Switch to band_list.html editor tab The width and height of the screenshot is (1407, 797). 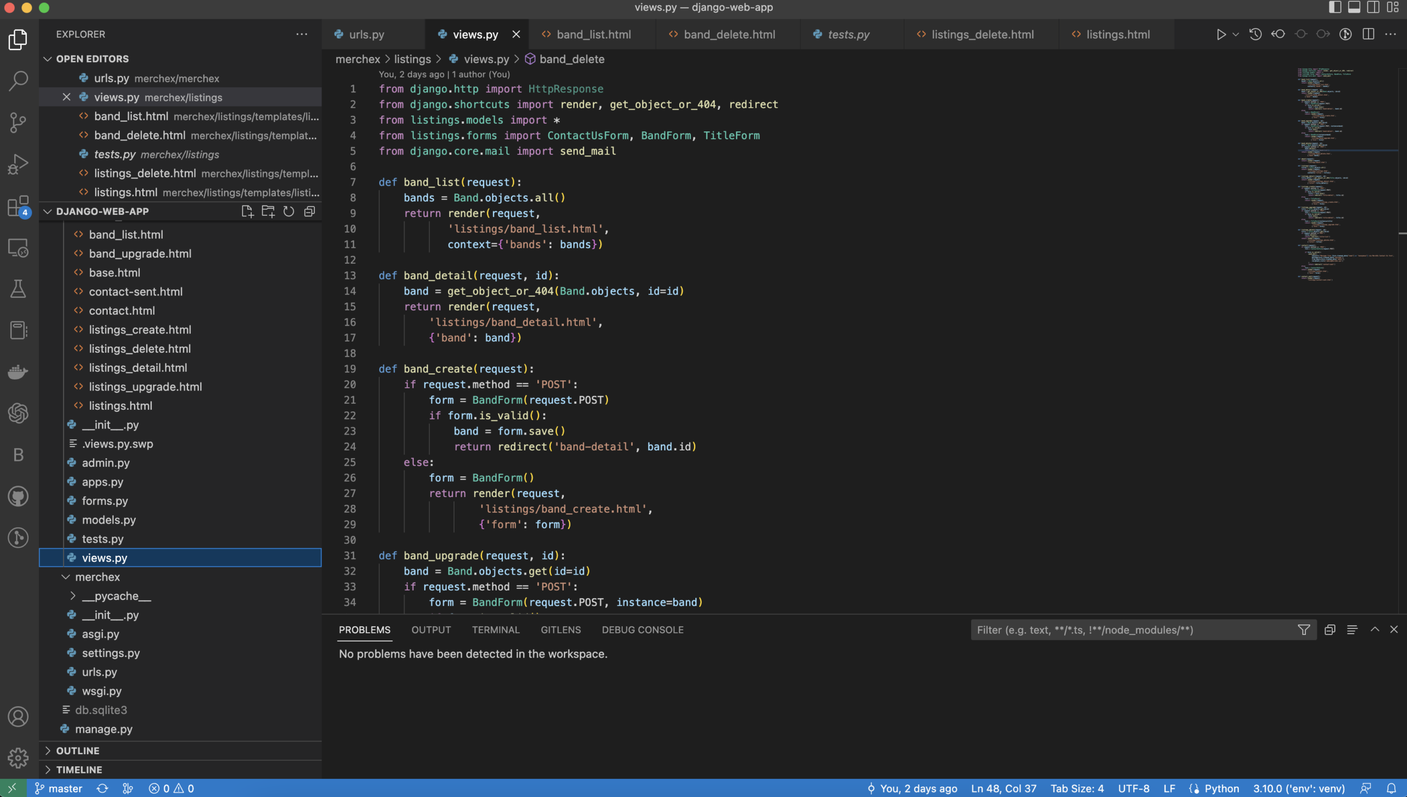(594, 35)
